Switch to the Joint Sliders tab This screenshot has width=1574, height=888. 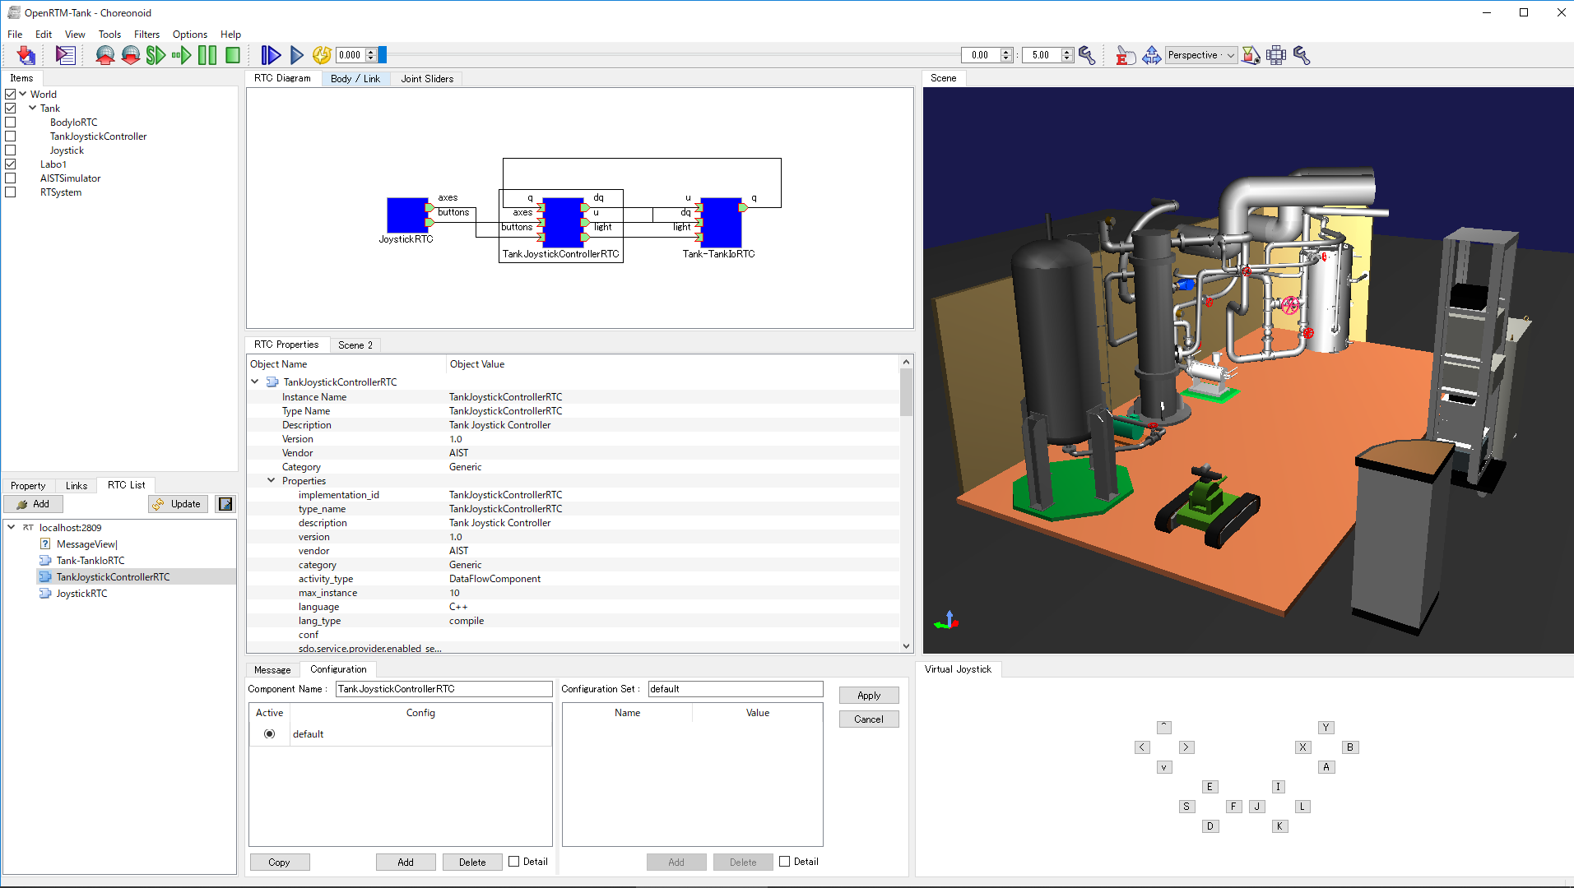[426, 78]
